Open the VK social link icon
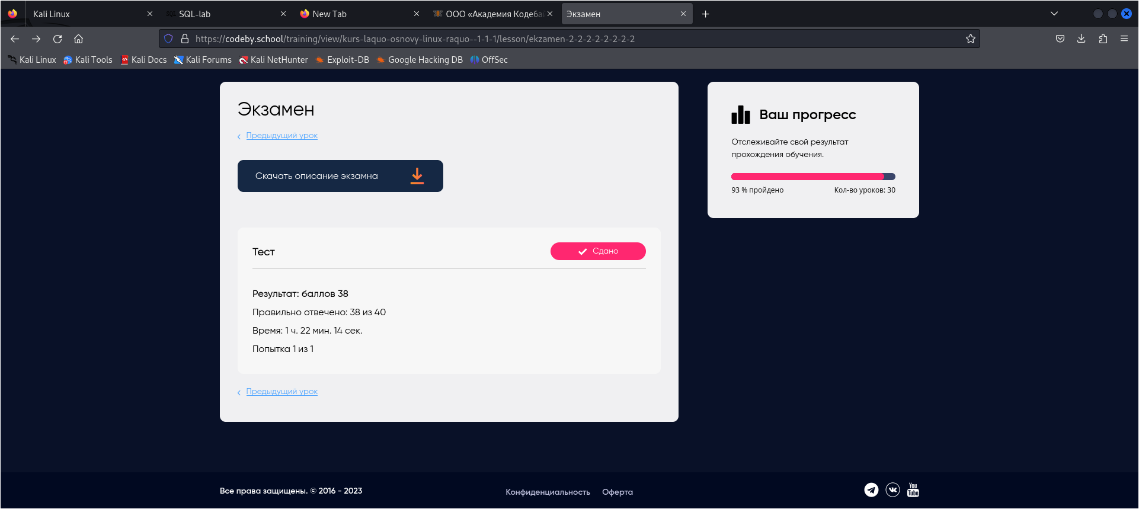1139x509 pixels. (892, 490)
